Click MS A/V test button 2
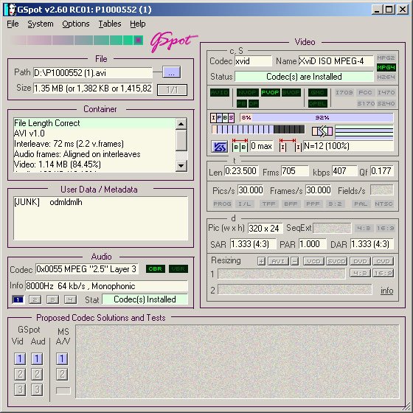 coord(62,375)
